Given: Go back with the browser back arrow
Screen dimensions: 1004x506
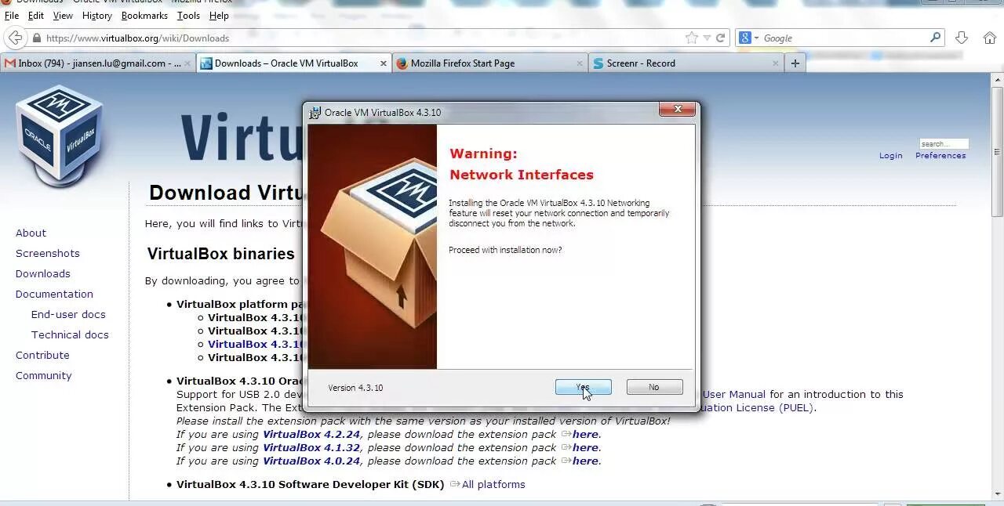Looking at the screenshot, I should click(x=15, y=38).
